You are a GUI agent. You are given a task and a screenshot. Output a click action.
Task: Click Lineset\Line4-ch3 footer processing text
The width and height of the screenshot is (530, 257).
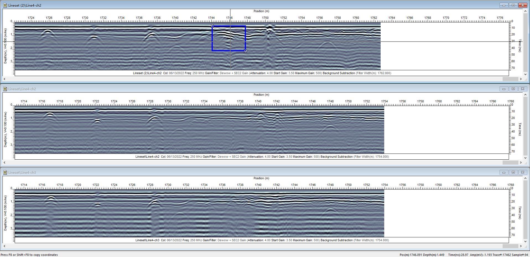tap(262, 240)
